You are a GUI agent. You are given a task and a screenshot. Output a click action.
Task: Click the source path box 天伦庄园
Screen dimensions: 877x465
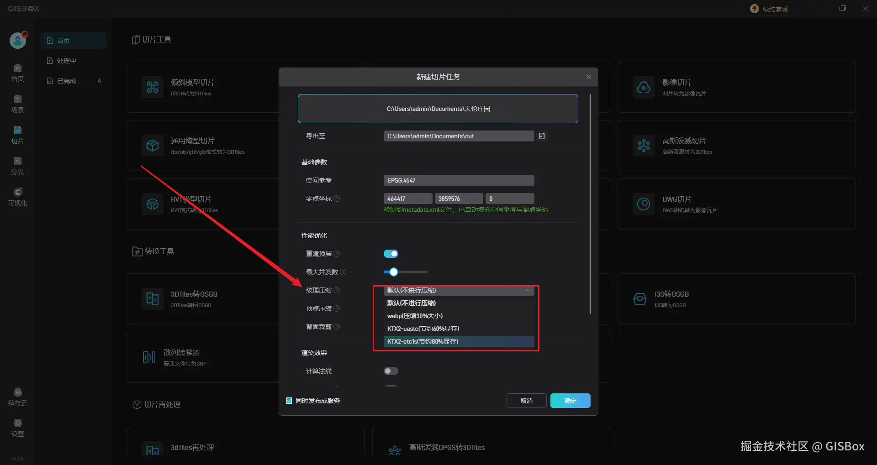438,109
